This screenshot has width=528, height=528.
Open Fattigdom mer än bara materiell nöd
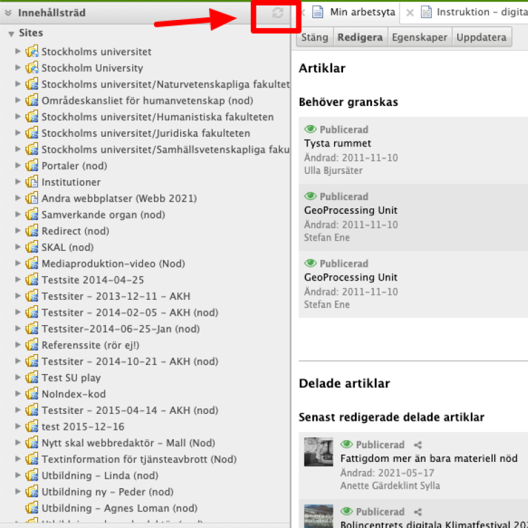click(x=429, y=459)
